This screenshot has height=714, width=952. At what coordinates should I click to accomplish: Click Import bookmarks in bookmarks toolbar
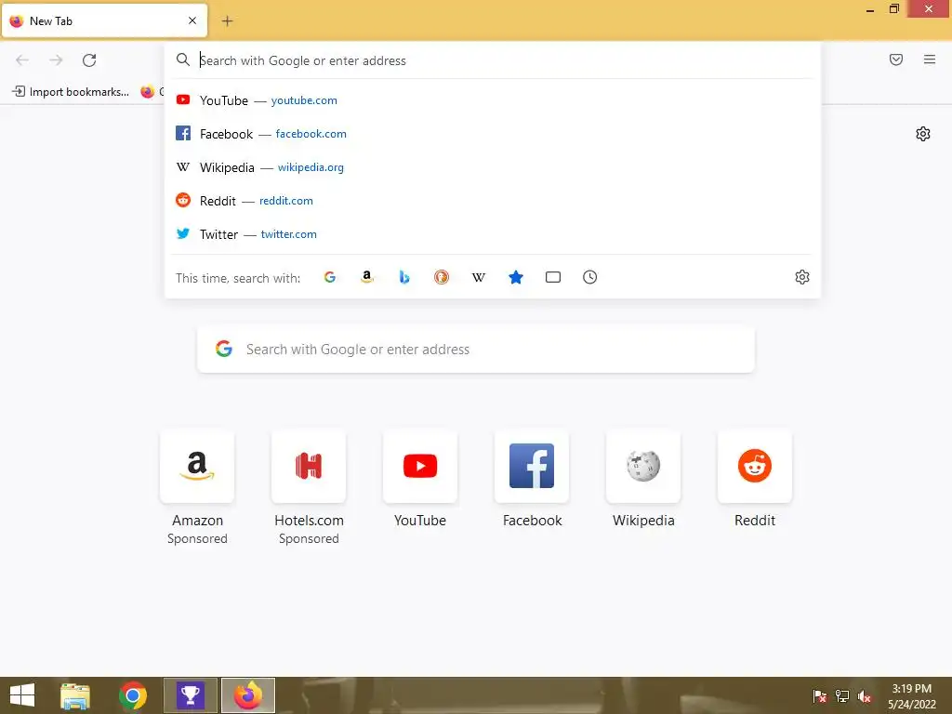point(71,92)
